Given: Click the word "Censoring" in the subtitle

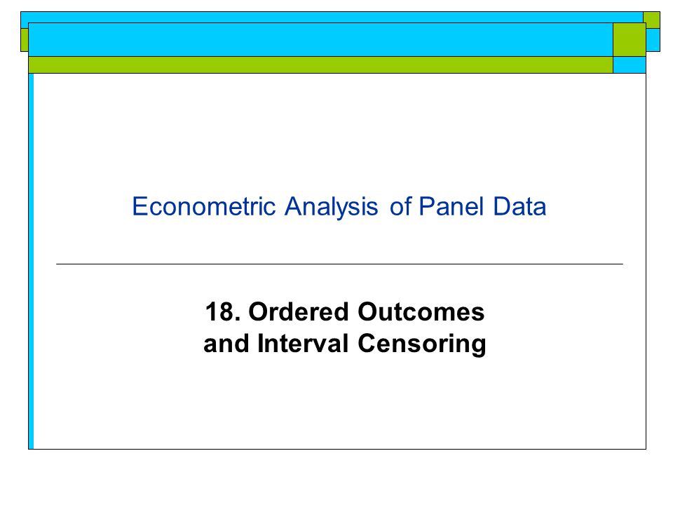Looking at the screenshot, I should click(422, 344).
